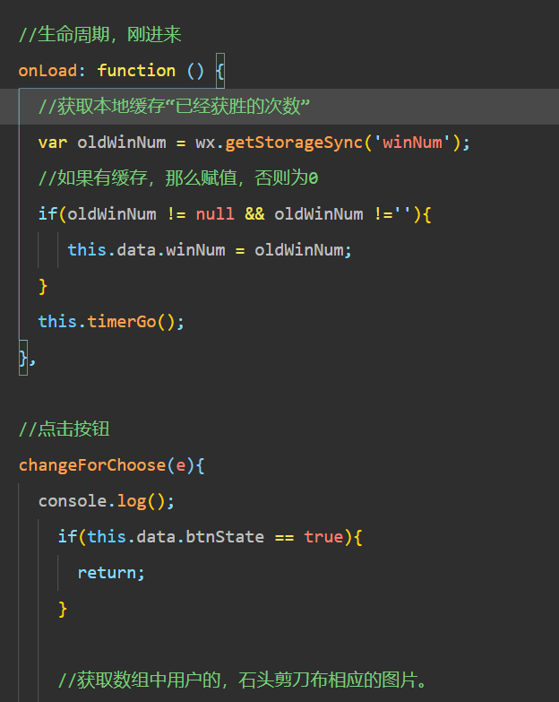
Task: Click 'oldWinNum' in the var declaration
Action: [122, 143]
